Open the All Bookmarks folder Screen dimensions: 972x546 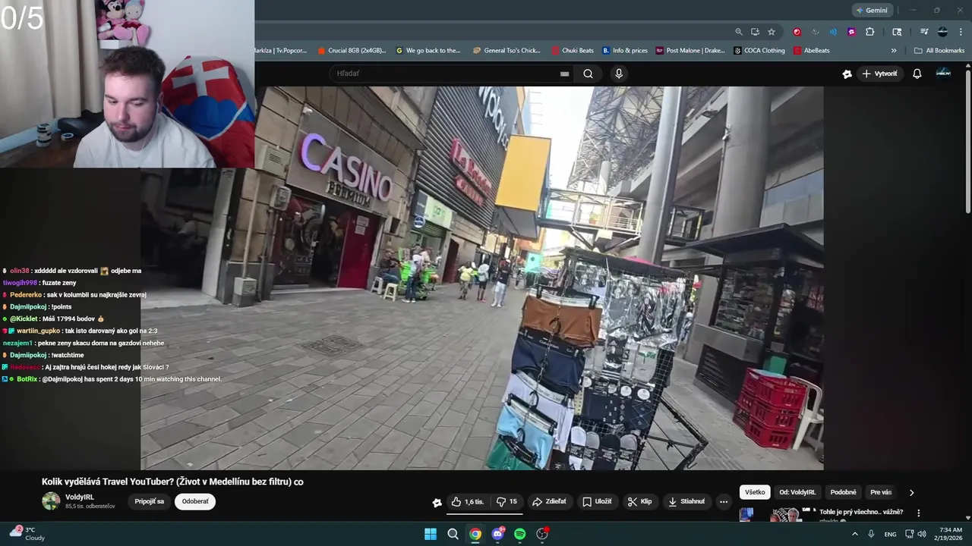[939, 51]
